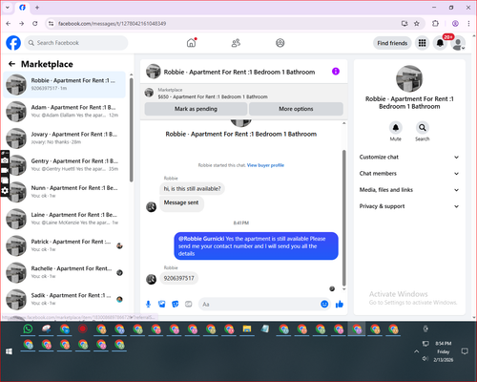
Task: Click the conversation list scrollbar
Action: pos(131,130)
